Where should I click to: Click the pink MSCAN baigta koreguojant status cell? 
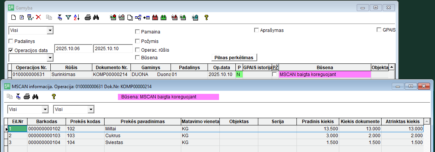click(324, 74)
